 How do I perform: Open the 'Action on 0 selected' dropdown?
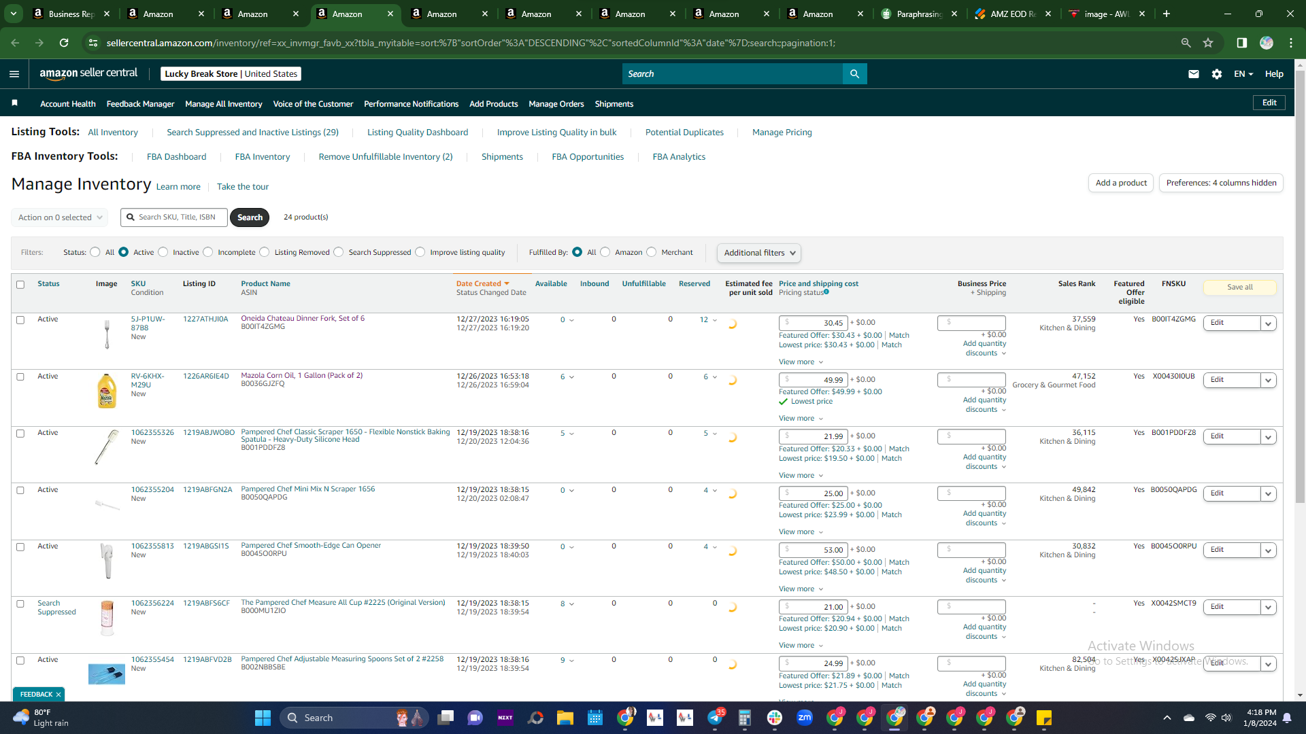(60, 217)
